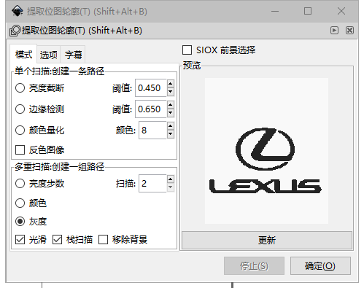Image resolution: width=364 pixels, height=288 pixels.
Task: Click the 颜色 value field showing 8
Action: 152,130
